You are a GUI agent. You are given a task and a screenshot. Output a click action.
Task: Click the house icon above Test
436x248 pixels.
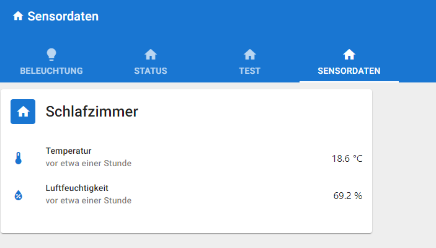point(249,55)
